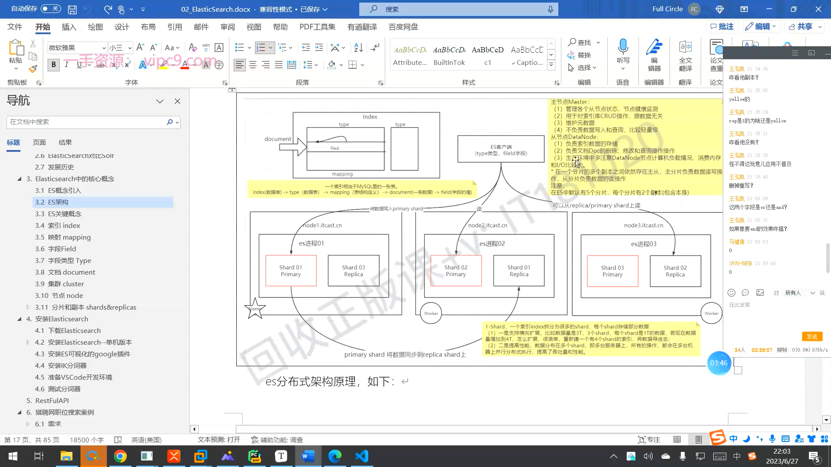This screenshot has height=467, width=831.
Task: Toggle italic formatting button
Action: point(67,65)
